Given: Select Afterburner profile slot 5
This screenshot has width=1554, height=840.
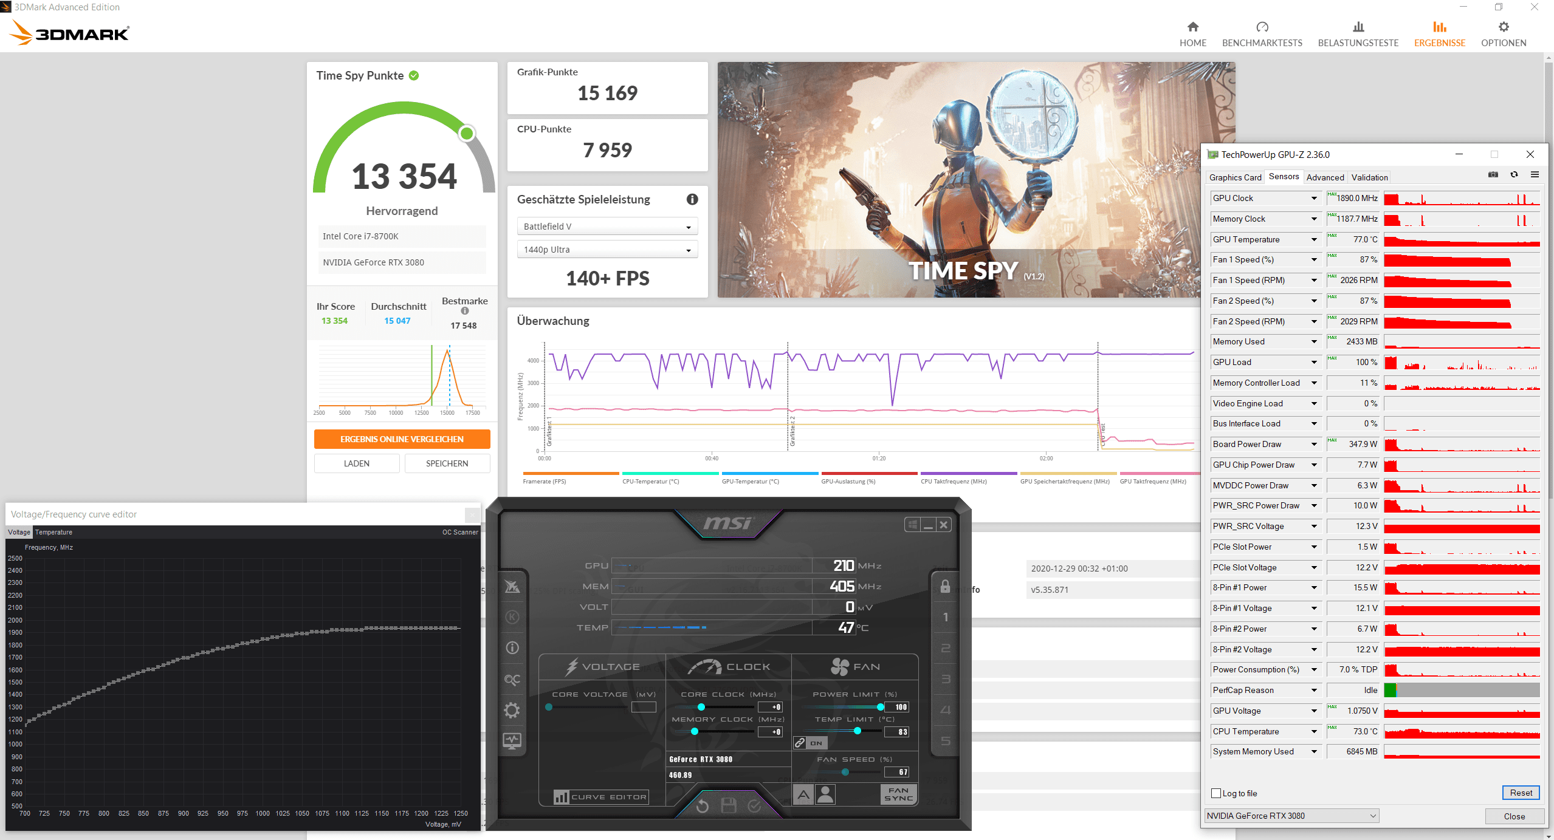Looking at the screenshot, I should click(x=945, y=741).
